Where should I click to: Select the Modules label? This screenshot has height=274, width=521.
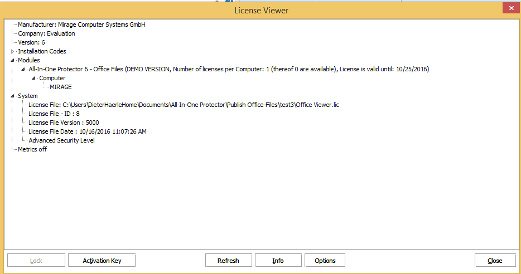pyautogui.click(x=29, y=60)
